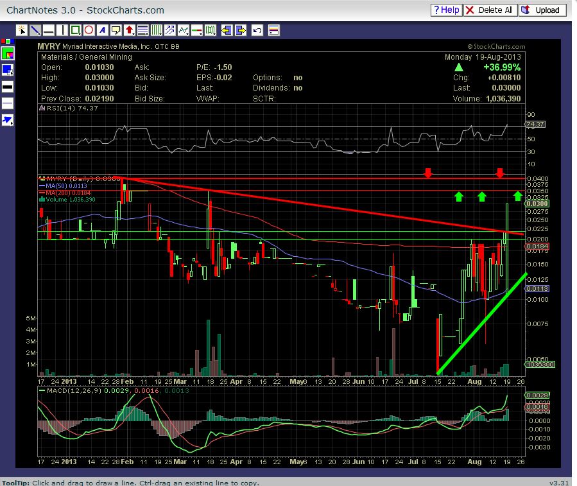
Task: Choose the thin line width option
Action: tap(8, 103)
